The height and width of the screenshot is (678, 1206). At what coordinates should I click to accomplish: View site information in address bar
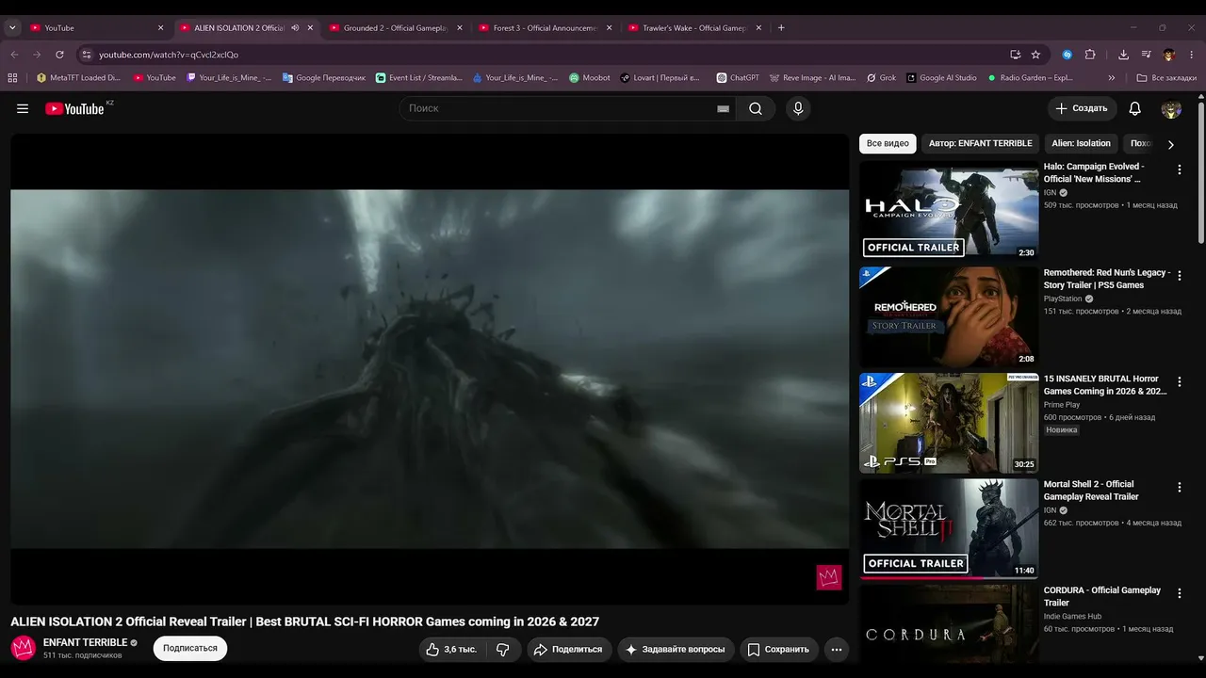[x=86, y=55]
